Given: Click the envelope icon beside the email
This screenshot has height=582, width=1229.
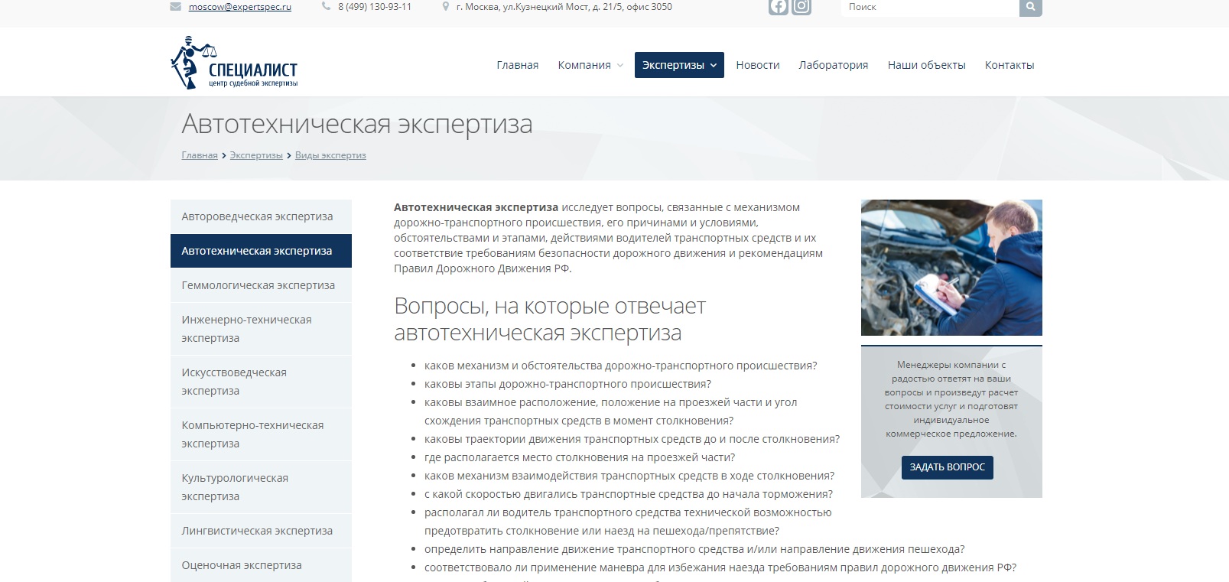Looking at the screenshot, I should pos(175,7).
